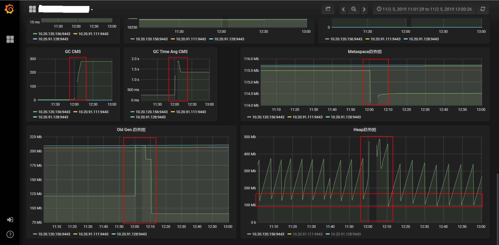499x245 pixels.
Task: Click the sign in icon in the sidebar
Action: 10,220
